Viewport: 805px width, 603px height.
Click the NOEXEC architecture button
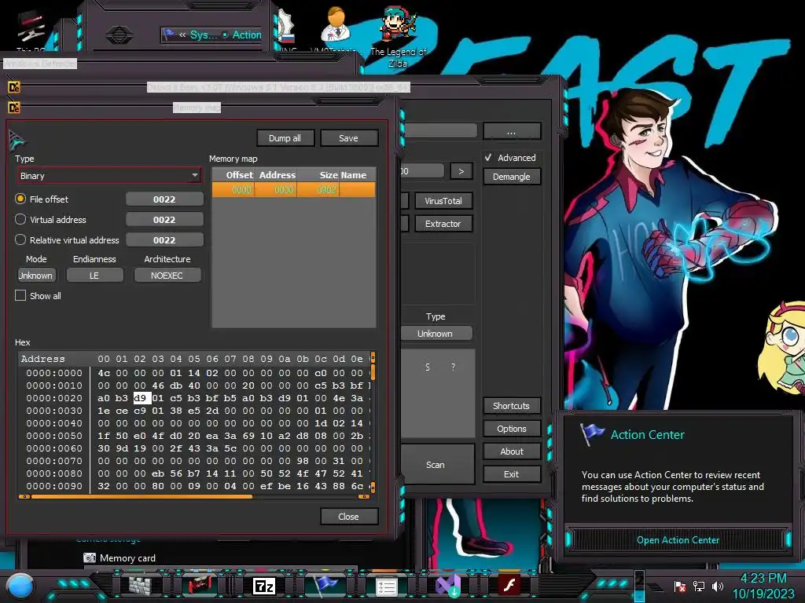(x=167, y=276)
